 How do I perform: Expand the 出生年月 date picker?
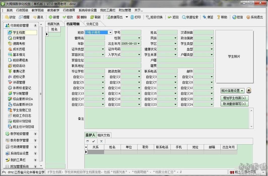[139, 44]
